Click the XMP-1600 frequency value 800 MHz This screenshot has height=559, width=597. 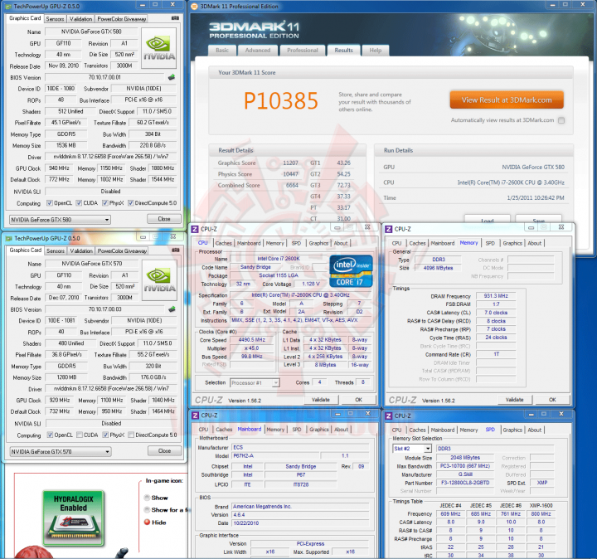tap(541, 513)
